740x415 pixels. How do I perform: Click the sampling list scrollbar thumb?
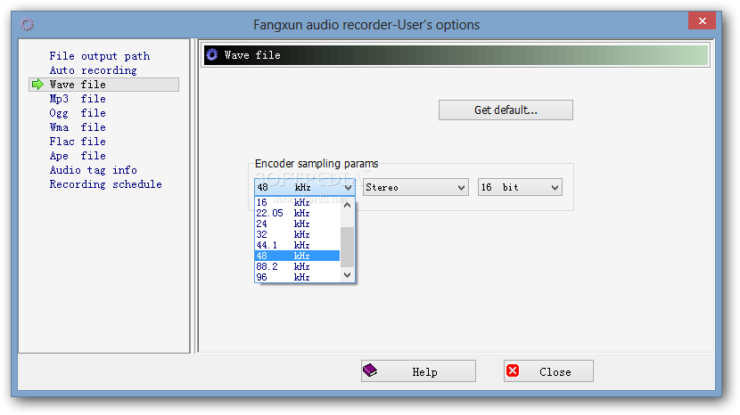click(x=348, y=247)
